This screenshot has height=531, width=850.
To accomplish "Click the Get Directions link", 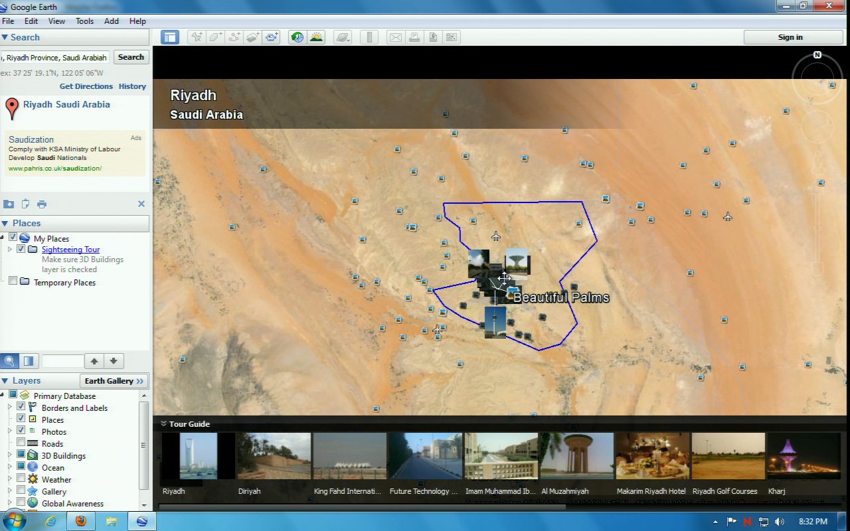I will 86,86.
